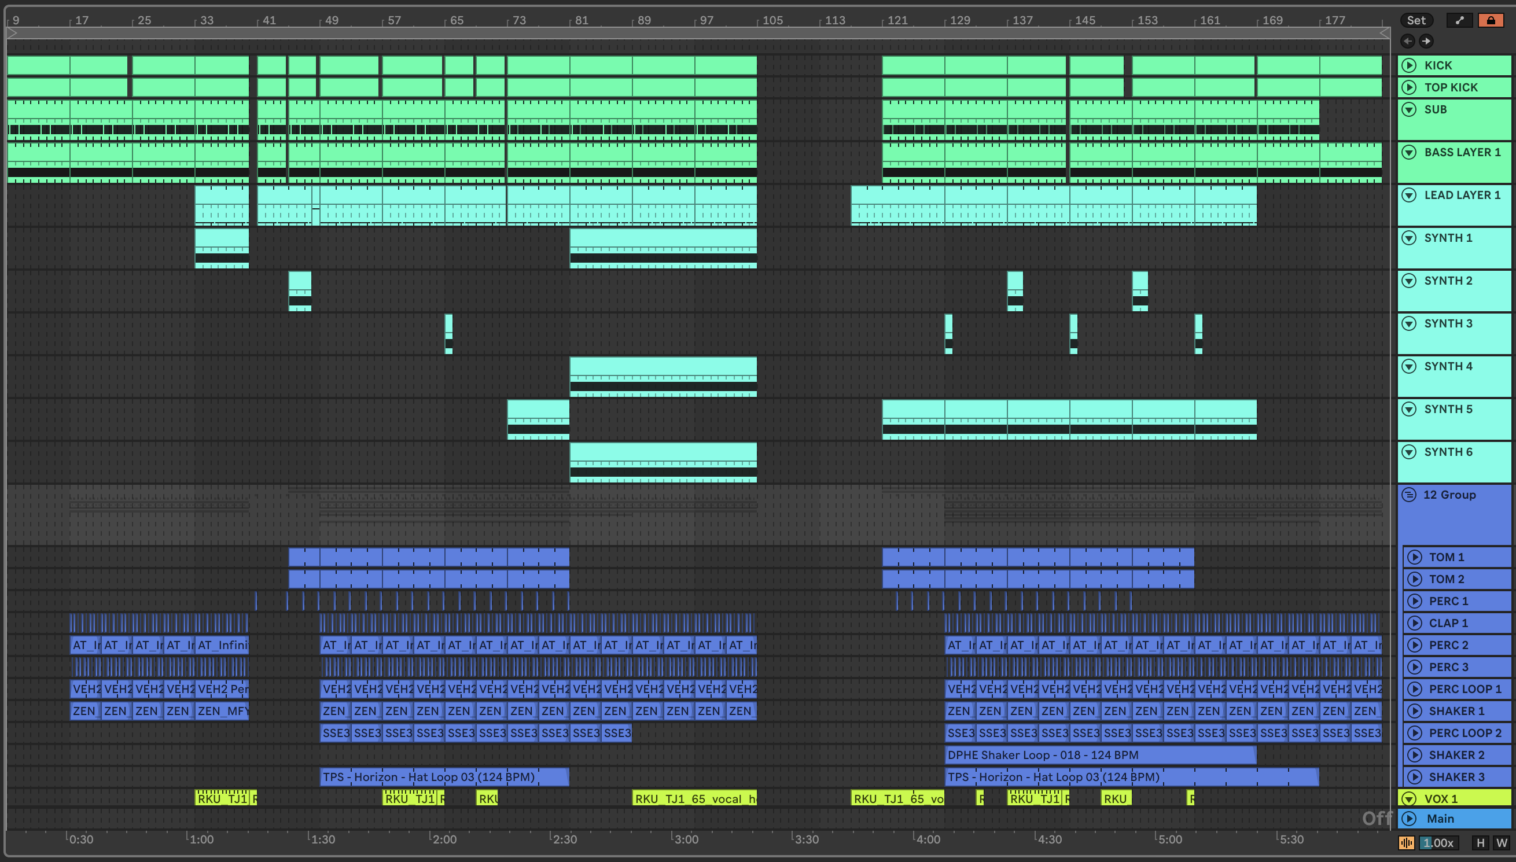Collapse the SUB track
The height and width of the screenshot is (862, 1516).
point(1409,109)
